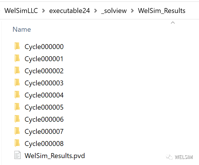
Task: Click the sort arrow above the Name column
Action: click(x=173, y=23)
